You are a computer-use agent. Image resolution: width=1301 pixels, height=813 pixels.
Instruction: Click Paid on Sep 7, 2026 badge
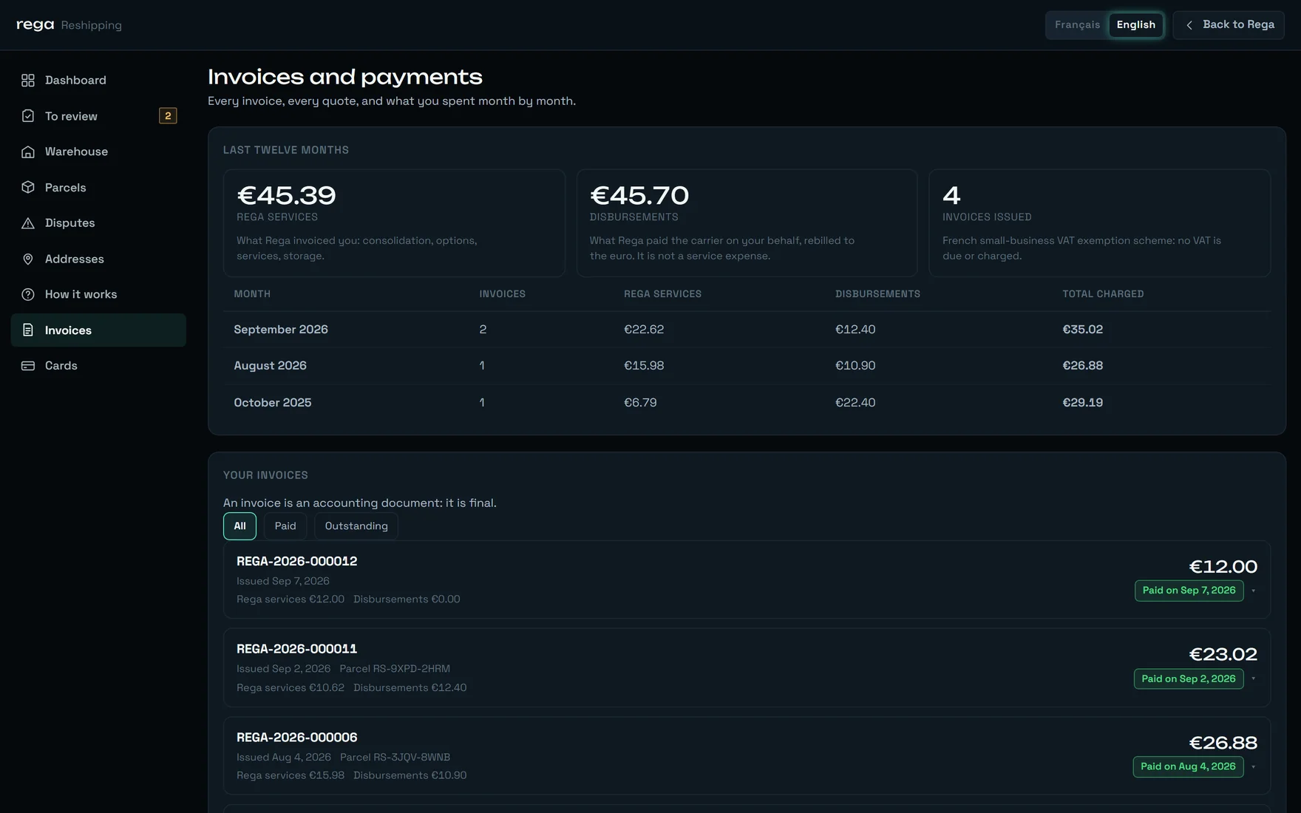point(1189,591)
